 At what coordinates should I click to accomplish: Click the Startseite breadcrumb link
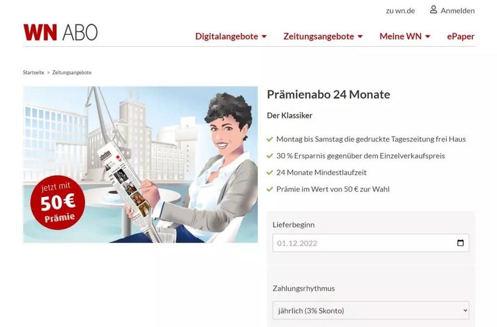tap(33, 72)
